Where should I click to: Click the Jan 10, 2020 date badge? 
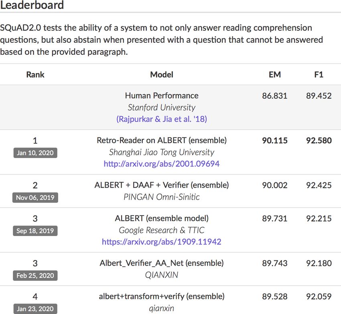tap(35, 153)
